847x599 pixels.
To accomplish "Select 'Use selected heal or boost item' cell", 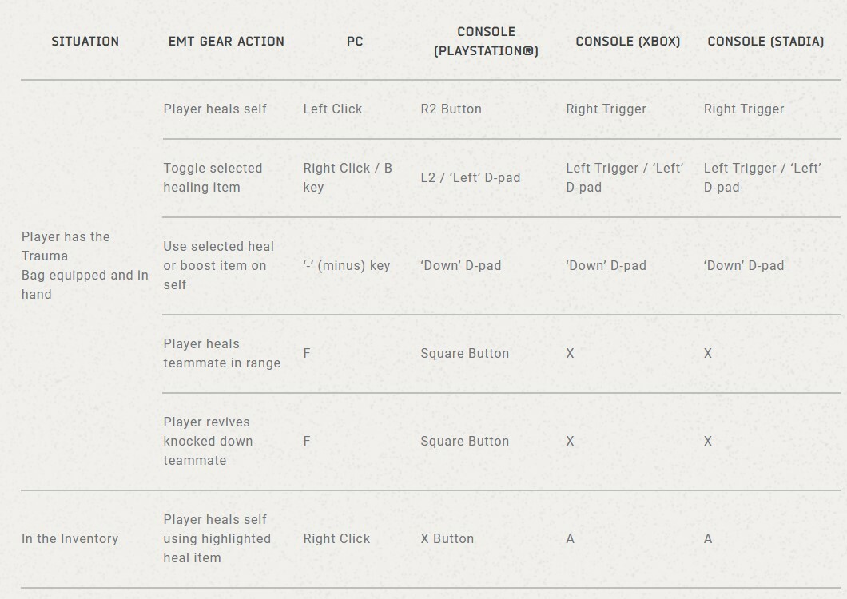I will (x=219, y=266).
